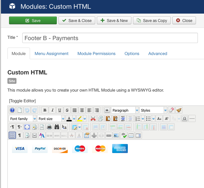Apply center alignment

pos(82,110)
